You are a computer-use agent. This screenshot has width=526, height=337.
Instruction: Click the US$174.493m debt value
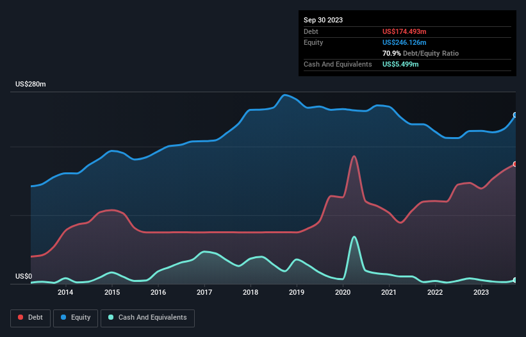pyautogui.click(x=404, y=31)
